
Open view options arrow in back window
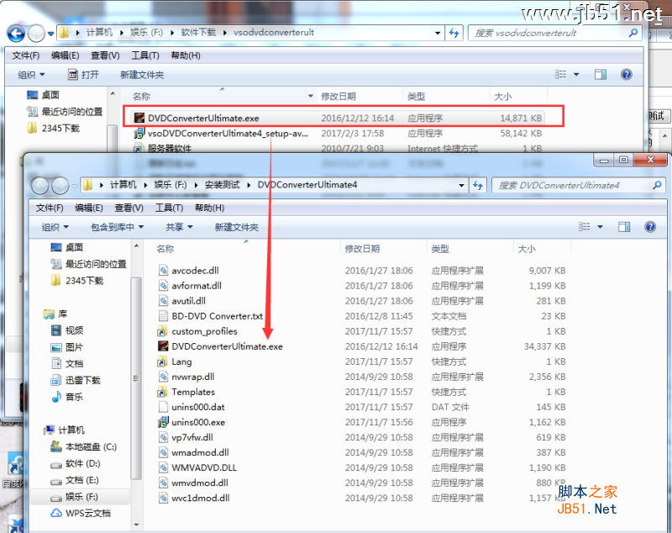click(576, 75)
